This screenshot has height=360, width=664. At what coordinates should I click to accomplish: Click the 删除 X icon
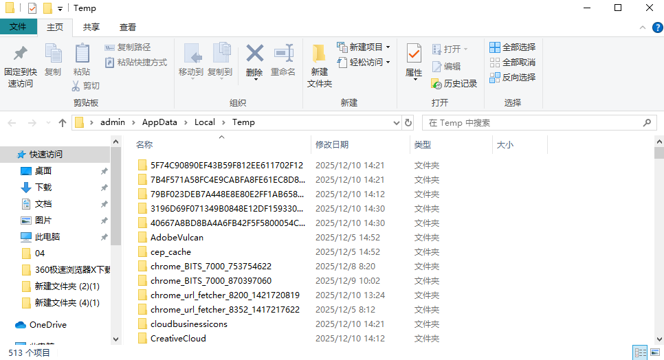point(254,54)
